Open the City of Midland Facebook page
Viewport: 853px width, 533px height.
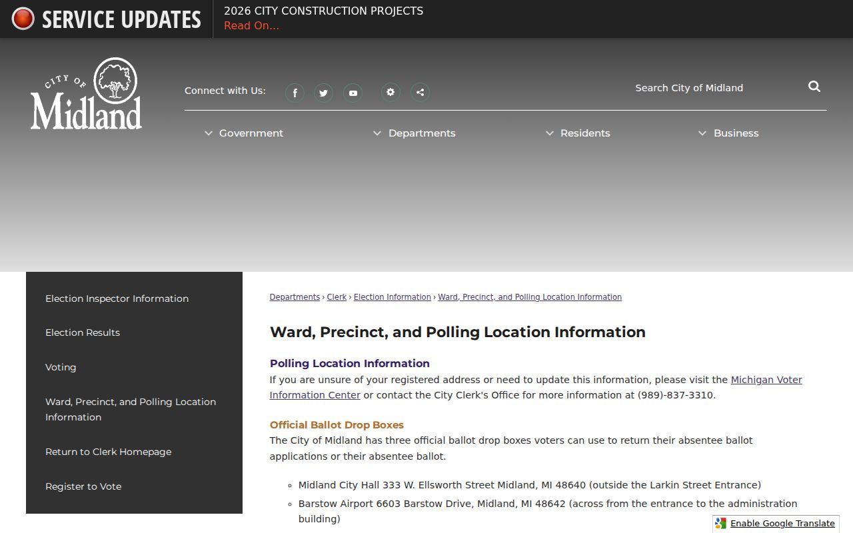coord(295,93)
